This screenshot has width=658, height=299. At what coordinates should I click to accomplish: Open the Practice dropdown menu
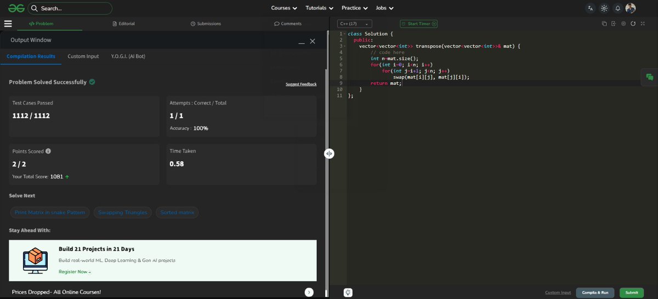click(355, 8)
